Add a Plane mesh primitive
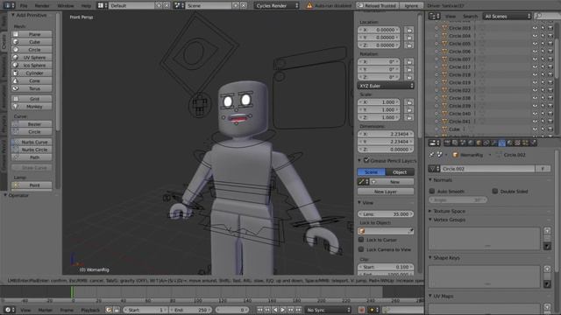 tap(32, 34)
